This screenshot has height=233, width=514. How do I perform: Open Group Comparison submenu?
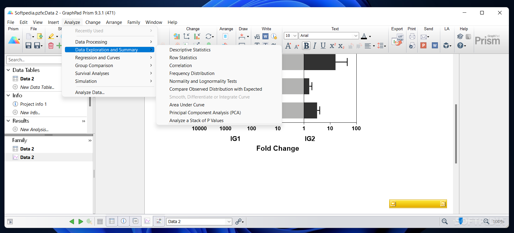pos(109,66)
